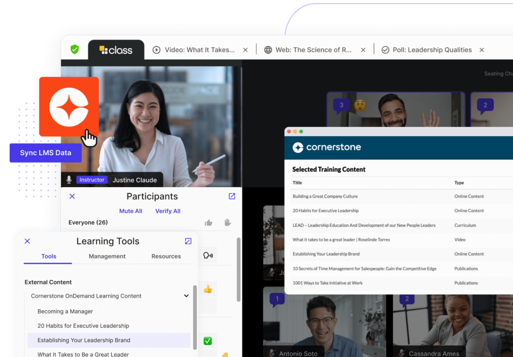Click the speech bubble badge showing 3
The width and height of the screenshot is (513, 357).
pyautogui.click(x=342, y=105)
